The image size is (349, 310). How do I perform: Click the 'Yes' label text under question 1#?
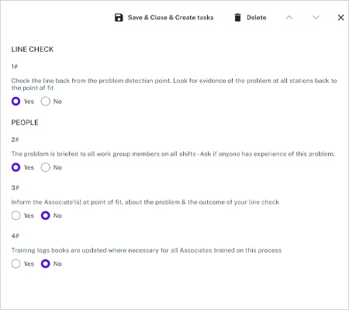pyautogui.click(x=29, y=102)
